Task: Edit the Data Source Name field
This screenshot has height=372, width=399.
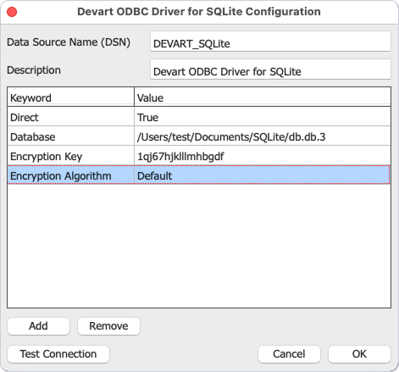Action: point(270,42)
